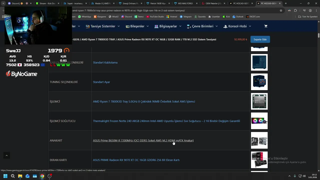Screen dimensions: 320x180
Task: Open the Chrome extensions puzzle icon
Action: [x=295, y=10]
